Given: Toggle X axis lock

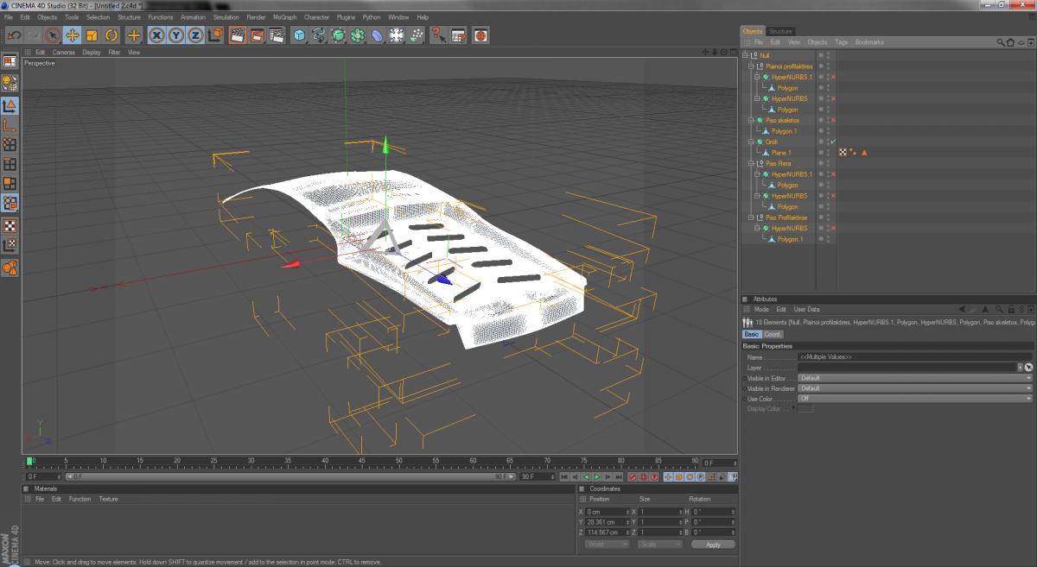Looking at the screenshot, I should [156, 35].
